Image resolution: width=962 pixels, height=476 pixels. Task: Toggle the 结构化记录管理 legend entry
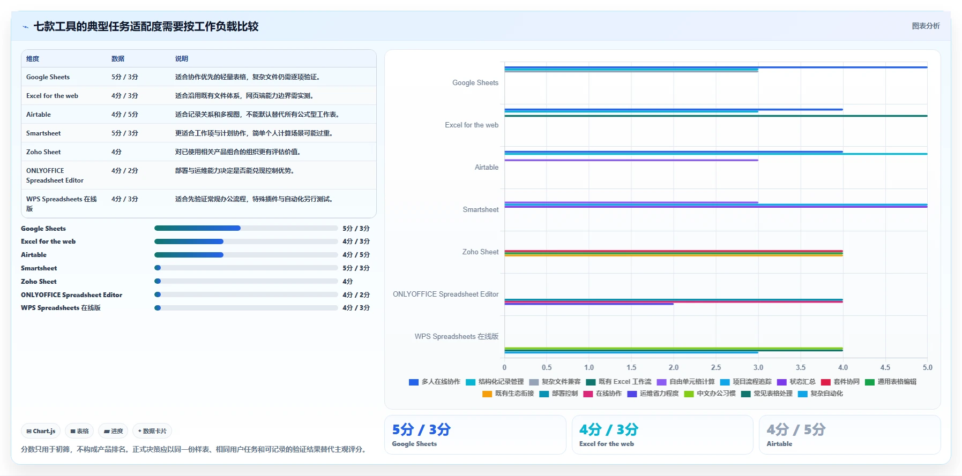[x=495, y=382]
